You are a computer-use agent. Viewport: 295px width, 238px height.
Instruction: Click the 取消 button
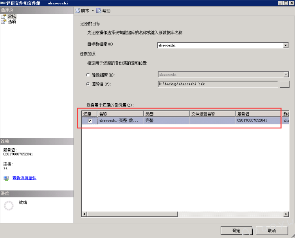coord(272,231)
